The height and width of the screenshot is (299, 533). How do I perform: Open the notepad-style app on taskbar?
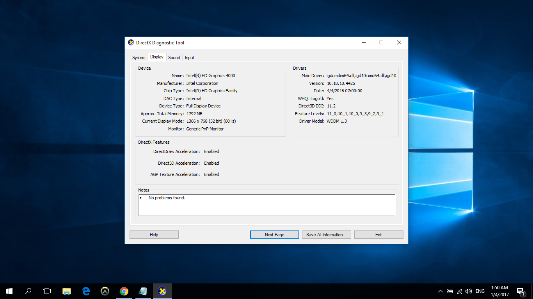tap(143, 291)
